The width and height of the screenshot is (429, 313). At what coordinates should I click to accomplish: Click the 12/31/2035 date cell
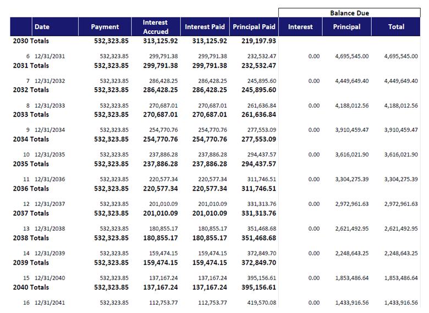[50, 155]
